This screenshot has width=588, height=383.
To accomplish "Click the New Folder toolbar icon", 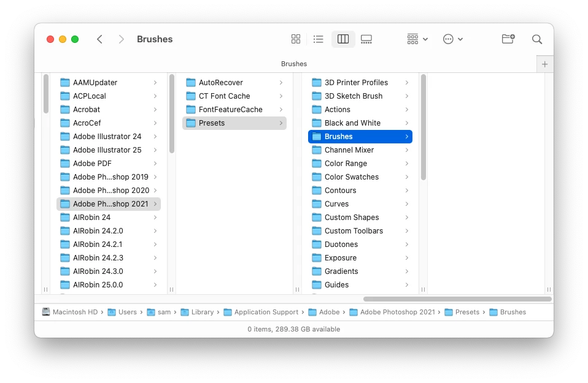I will point(508,39).
